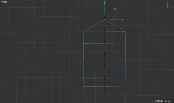This screenshot has height=103, width=174.
Task: Click the blue selected apex point
Action: [x=105, y=20]
